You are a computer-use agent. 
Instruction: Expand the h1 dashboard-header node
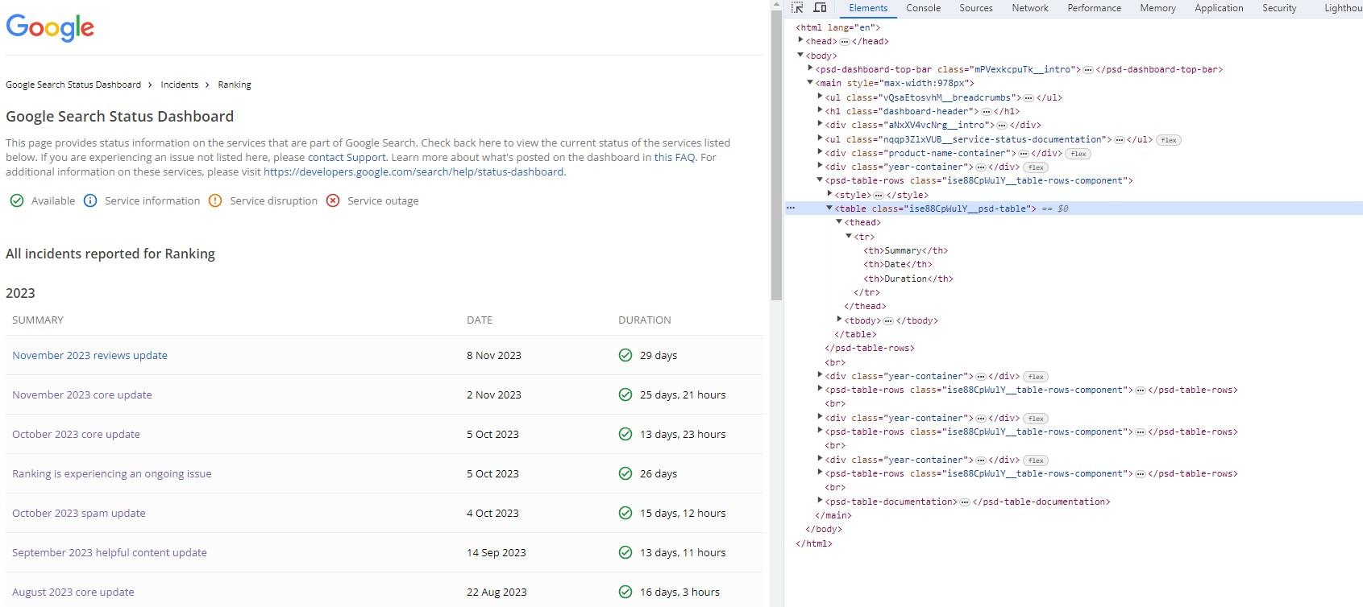[820, 111]
